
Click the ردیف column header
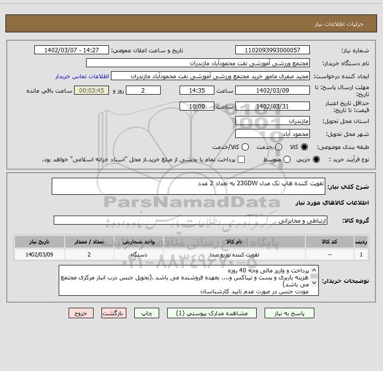coord(361,242)
